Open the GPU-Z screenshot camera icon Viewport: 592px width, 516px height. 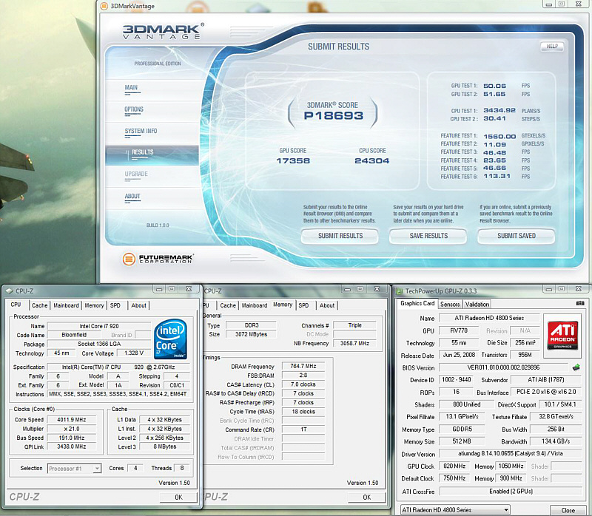580,303
